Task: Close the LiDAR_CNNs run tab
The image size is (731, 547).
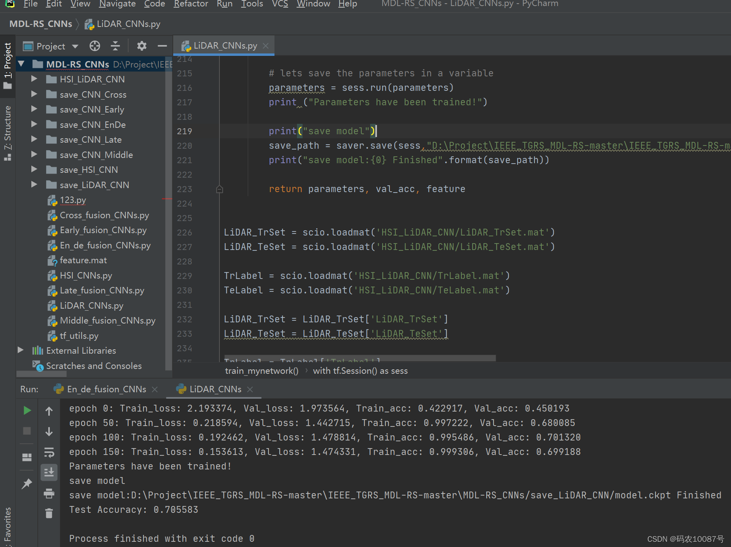Action: click(x=250, y=389)
